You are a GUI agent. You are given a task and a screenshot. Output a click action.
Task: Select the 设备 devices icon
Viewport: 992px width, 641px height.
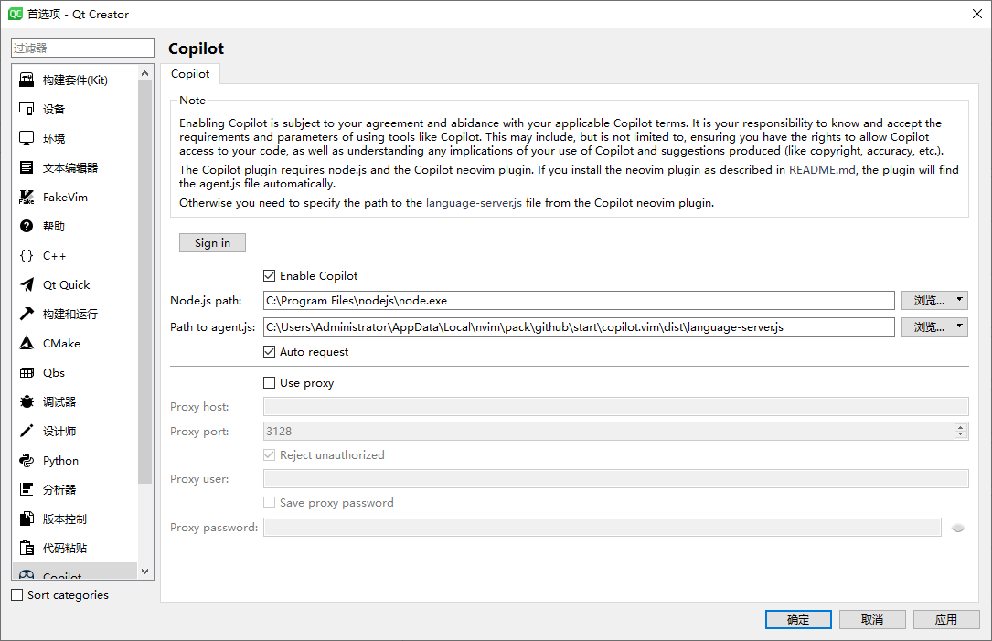pos(27,110)
